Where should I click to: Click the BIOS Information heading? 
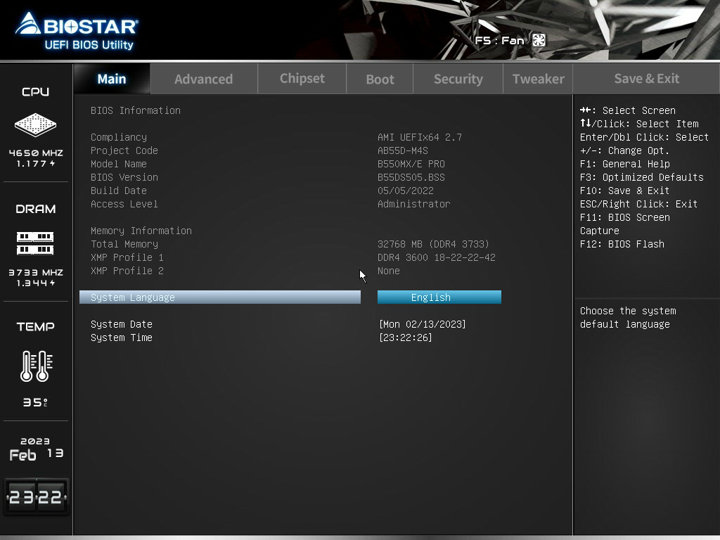tap(136, 110)
